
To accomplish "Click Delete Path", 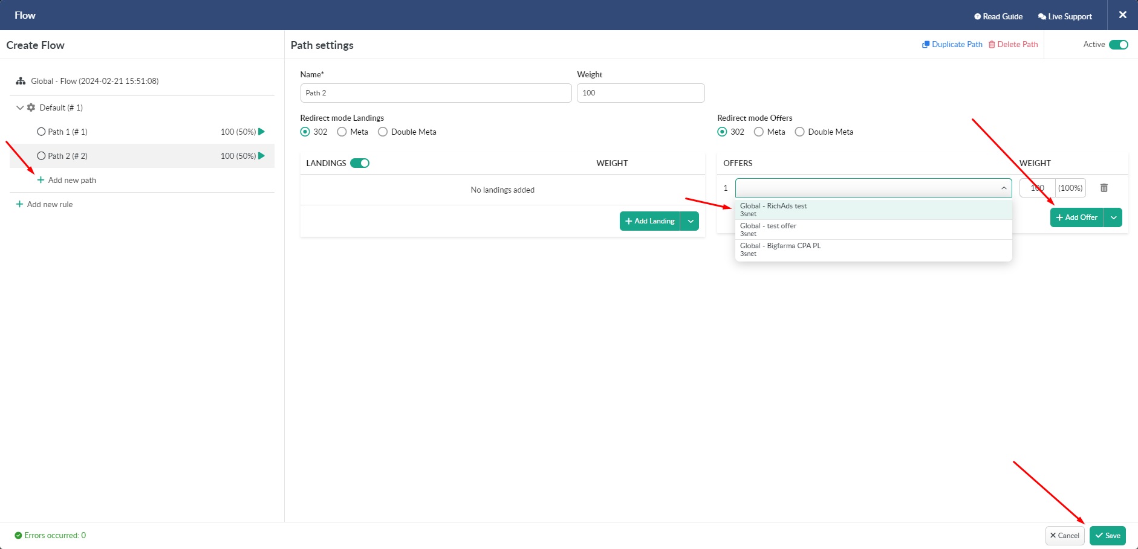I will point(1013,44).
